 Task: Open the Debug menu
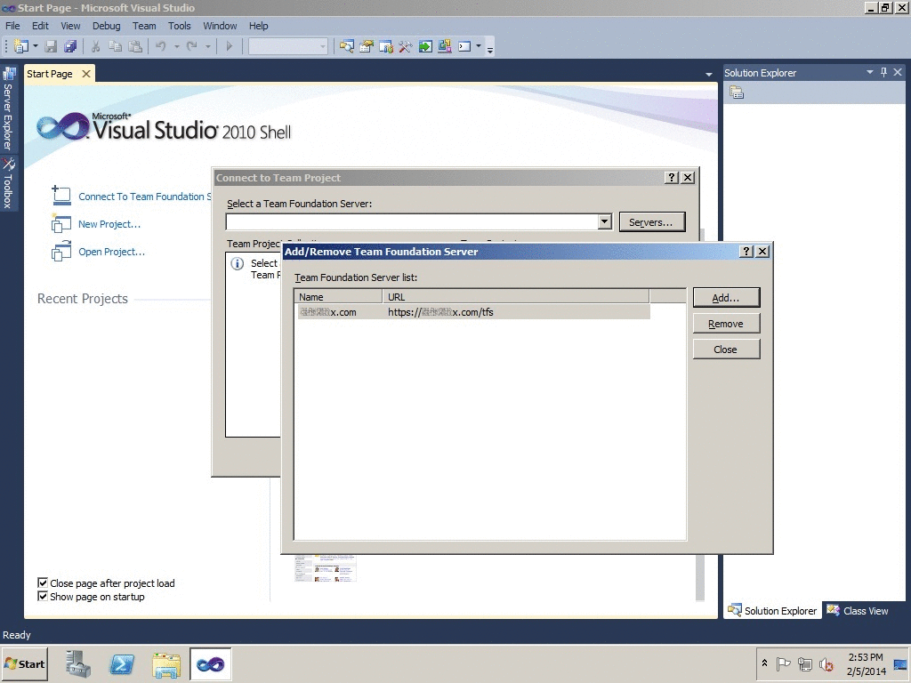coord(107,26)
